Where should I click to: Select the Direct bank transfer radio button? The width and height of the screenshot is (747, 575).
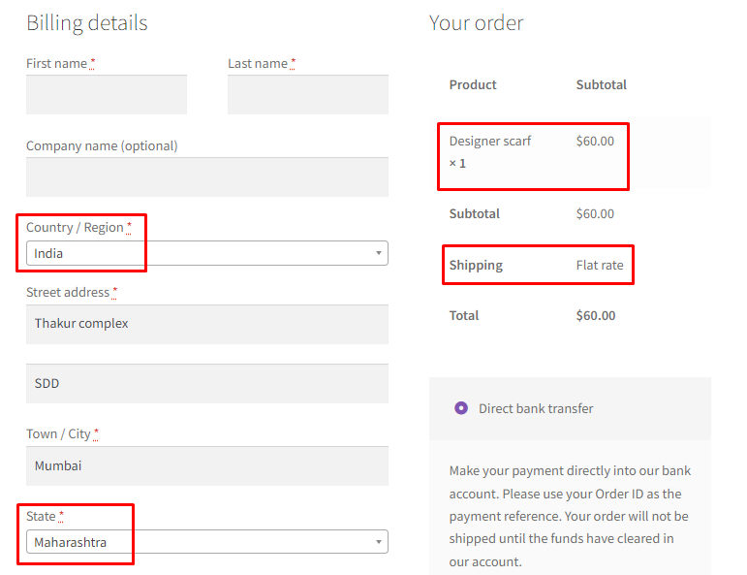(x=461, y=408)
